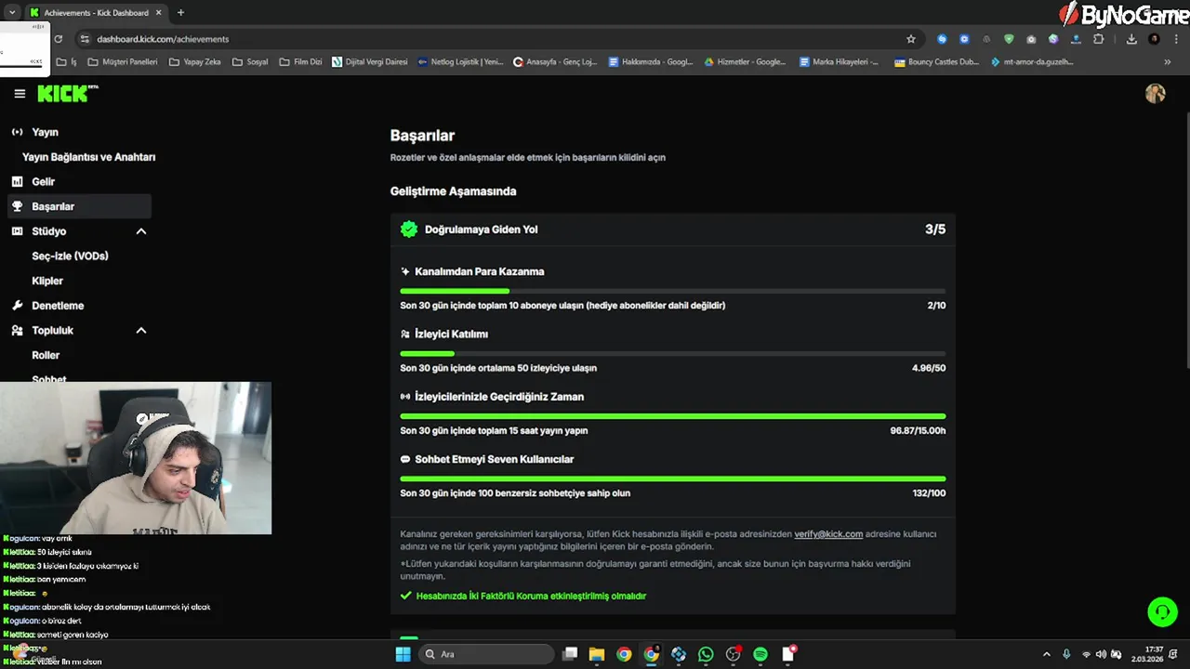Open File Explorer from the taskbar
1190x669 pixels.
[x=597, y=654]
